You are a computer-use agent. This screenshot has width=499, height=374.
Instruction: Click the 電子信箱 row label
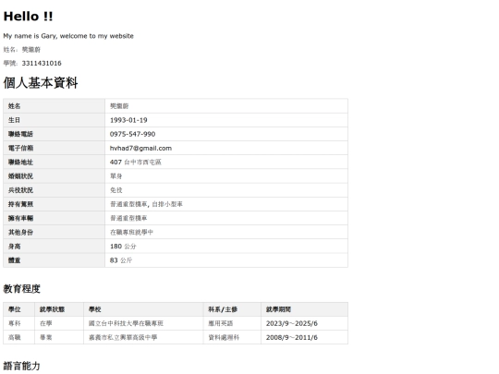20,148
